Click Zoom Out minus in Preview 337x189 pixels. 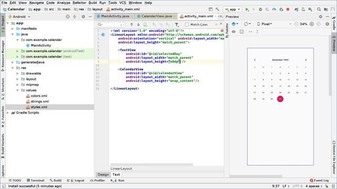tap(296, 24)
